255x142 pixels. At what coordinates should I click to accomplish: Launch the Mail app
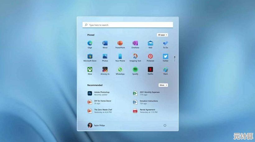[150, 44]
